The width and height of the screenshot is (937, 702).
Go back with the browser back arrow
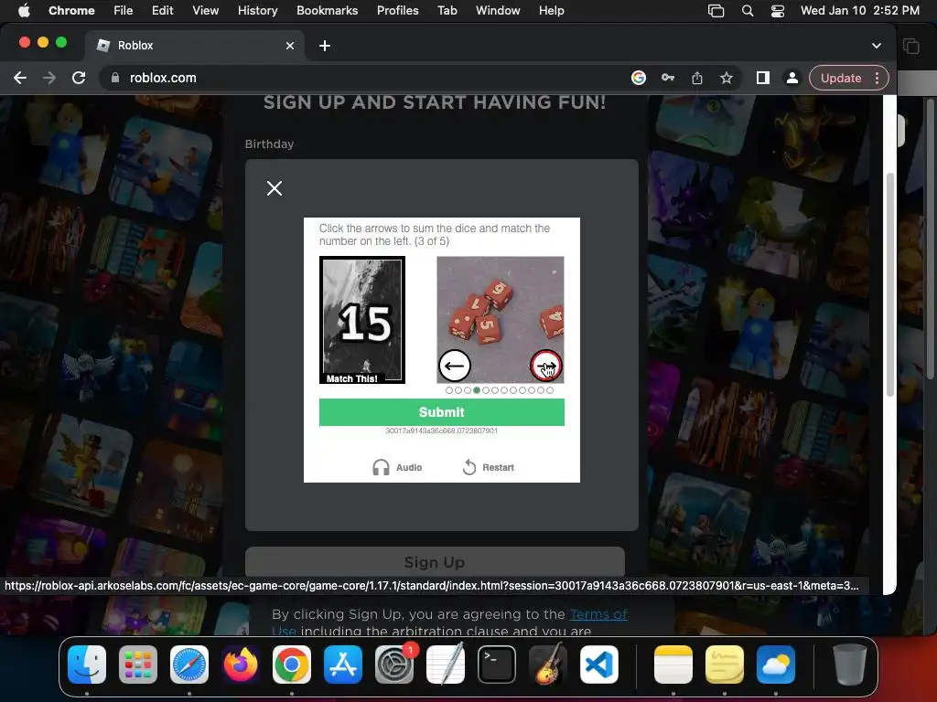click(20, 79)
